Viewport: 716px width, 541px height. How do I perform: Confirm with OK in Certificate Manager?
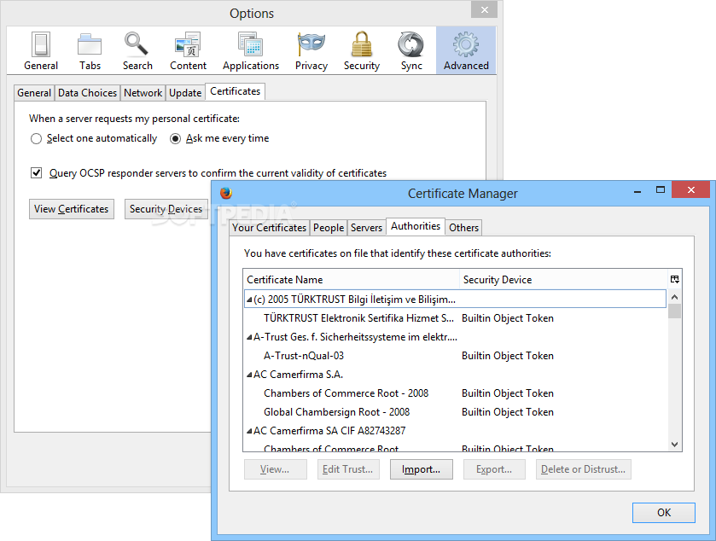(664, 513)
